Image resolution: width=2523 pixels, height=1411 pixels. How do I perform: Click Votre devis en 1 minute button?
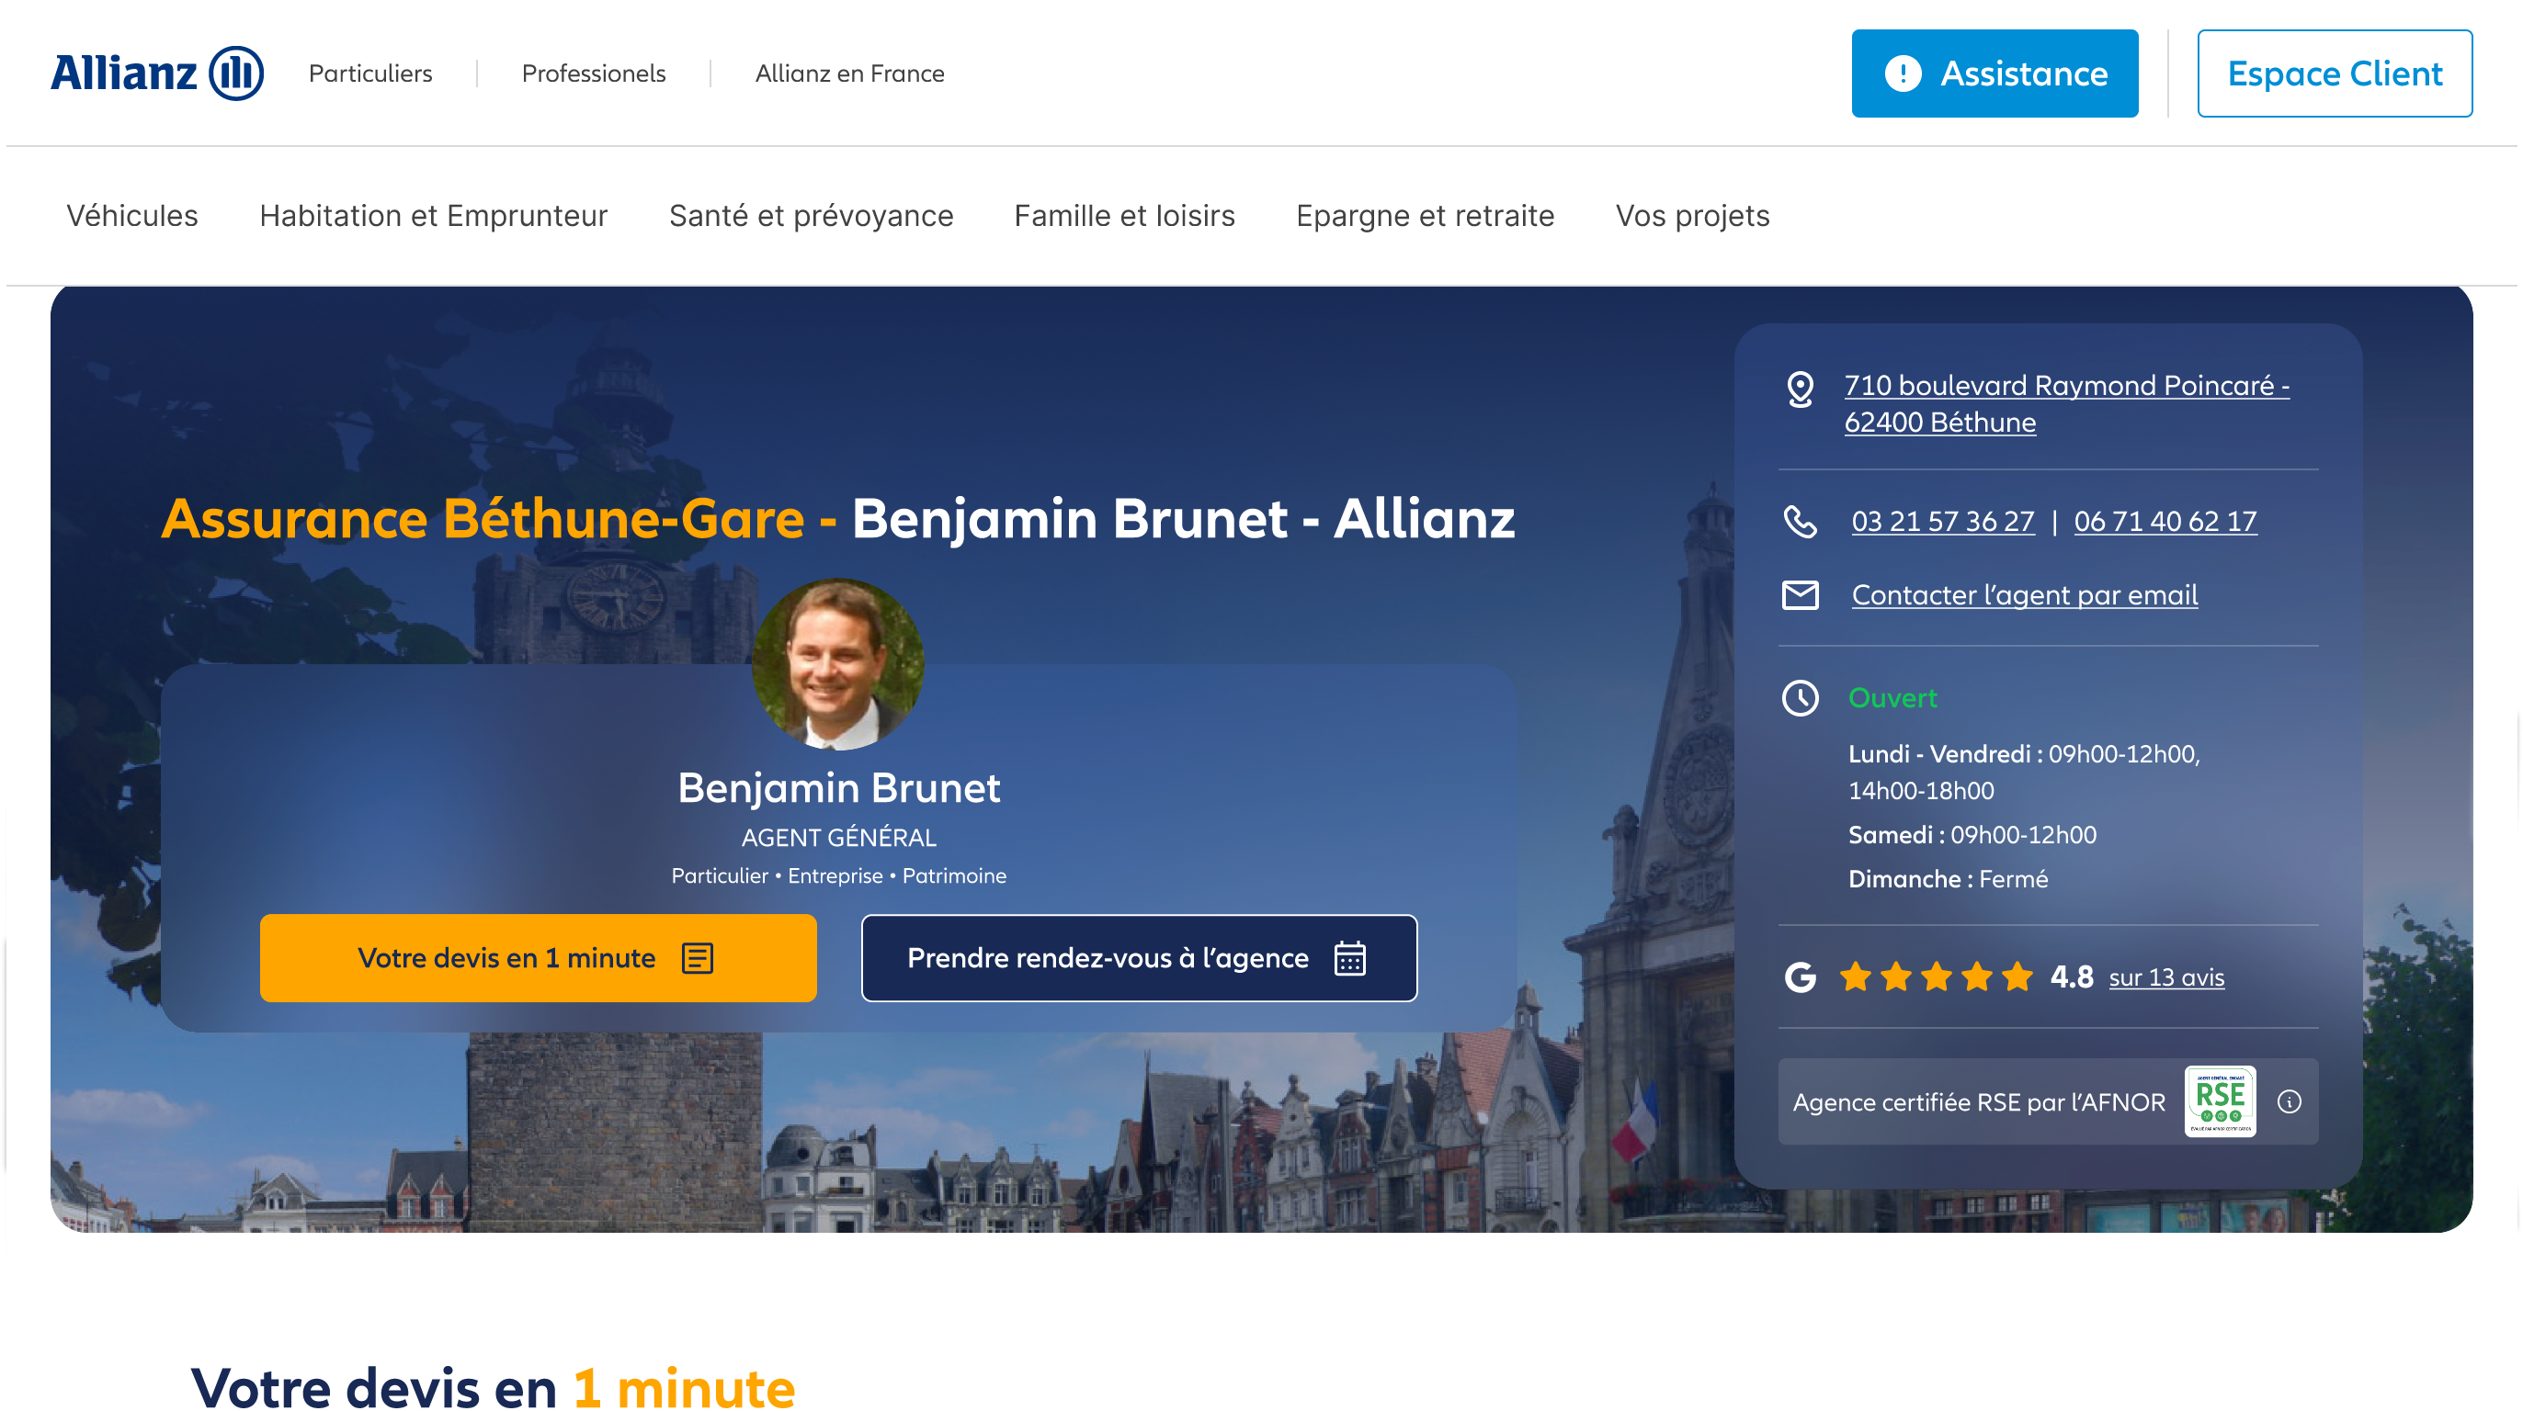[538, 957]
